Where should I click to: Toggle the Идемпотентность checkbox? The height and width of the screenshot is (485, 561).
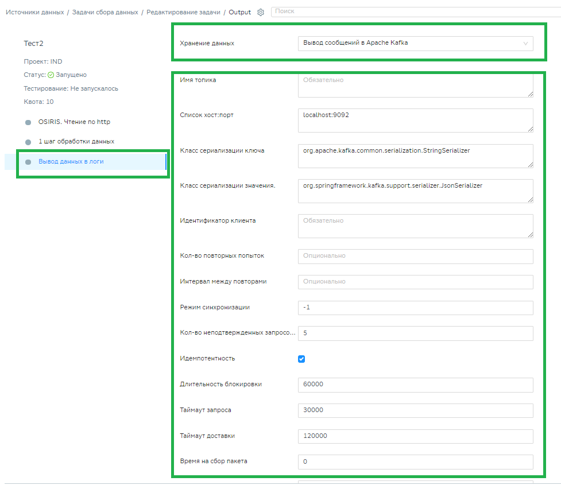click(301, 358)
